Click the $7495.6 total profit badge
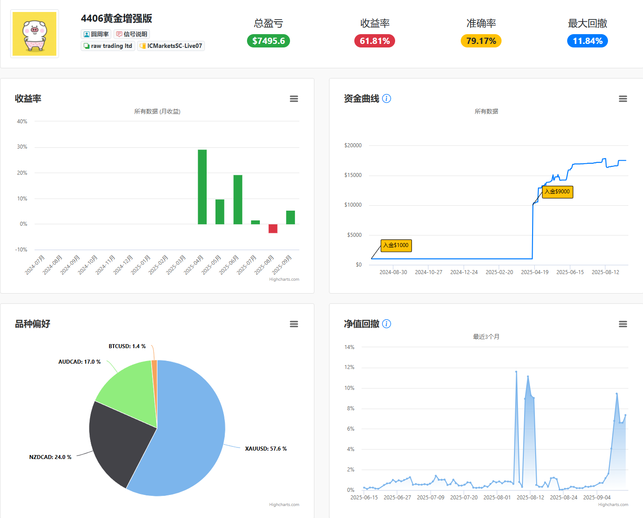This screenshot has width=643, height=518. (268, 41)
